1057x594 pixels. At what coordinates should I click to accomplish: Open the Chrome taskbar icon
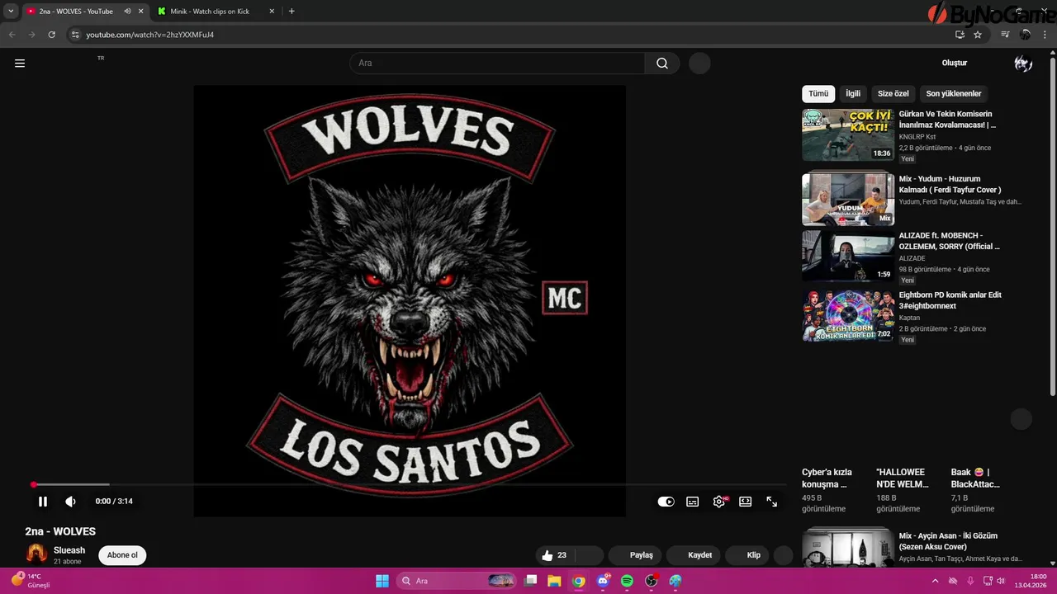coord(579,581)
